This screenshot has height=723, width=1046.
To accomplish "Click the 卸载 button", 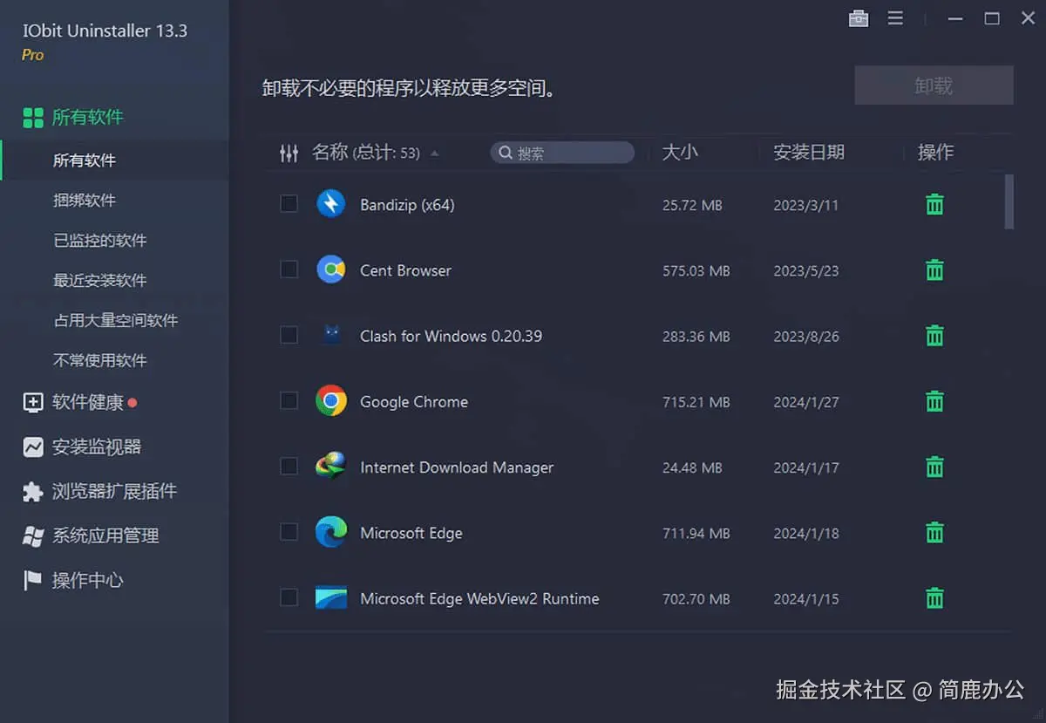I will pos(934,85).
